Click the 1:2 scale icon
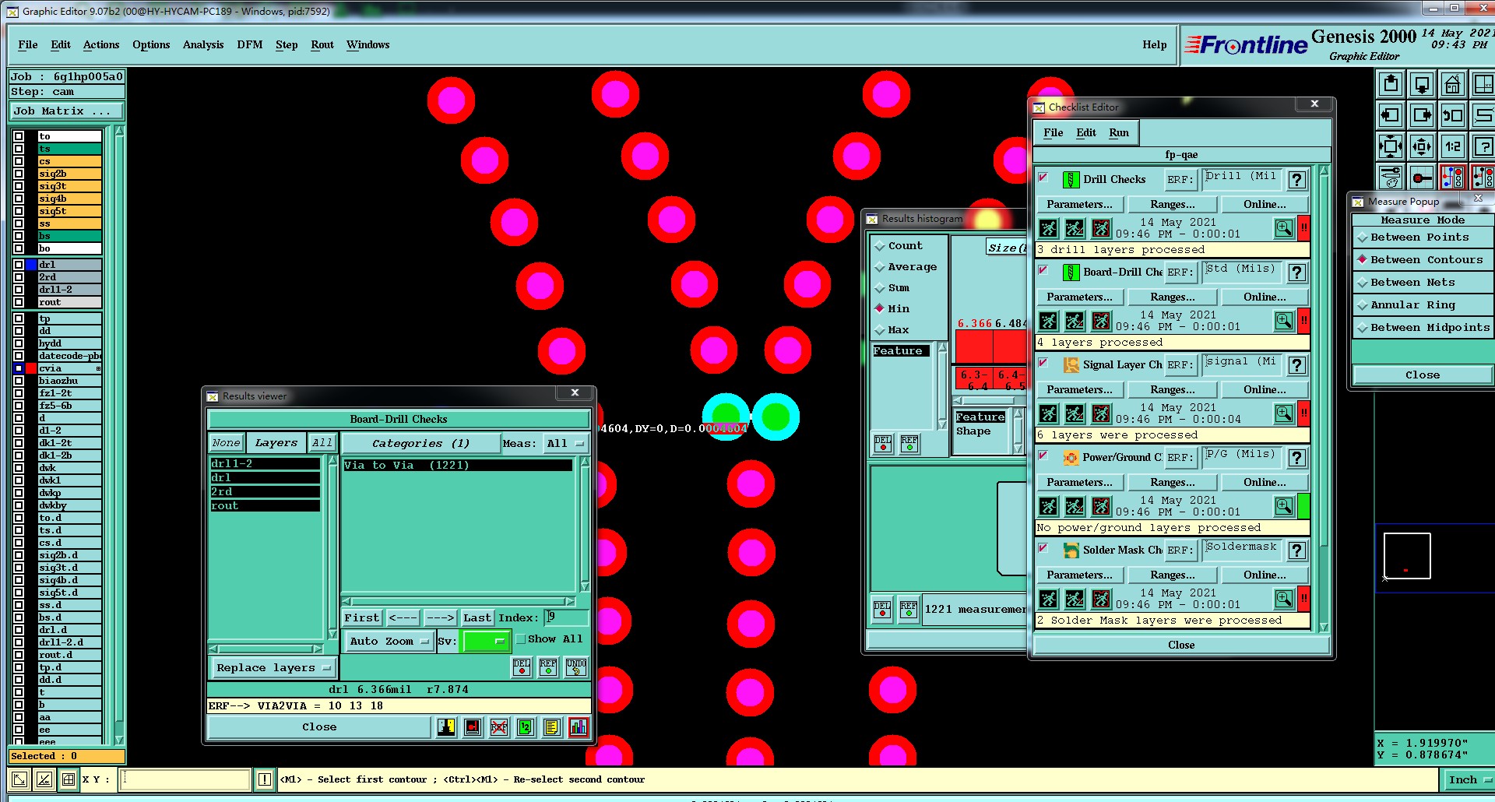 coord(1453,146)
